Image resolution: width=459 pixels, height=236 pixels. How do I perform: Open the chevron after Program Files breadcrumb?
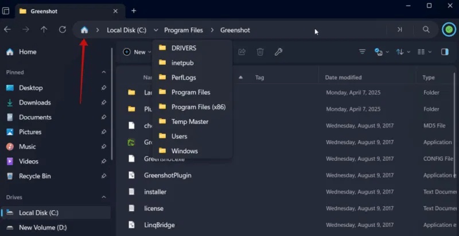212,30
